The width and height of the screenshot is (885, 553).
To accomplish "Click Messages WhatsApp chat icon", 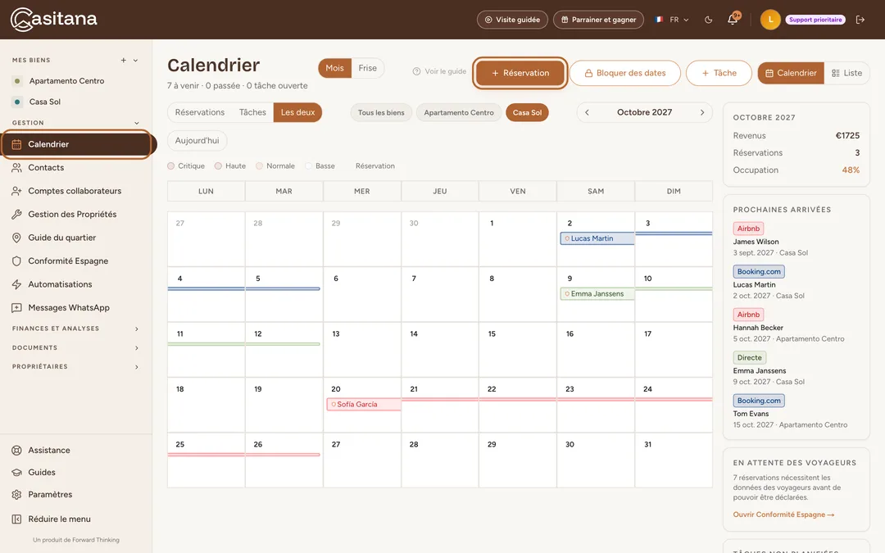I will click(x=16, y=308).
